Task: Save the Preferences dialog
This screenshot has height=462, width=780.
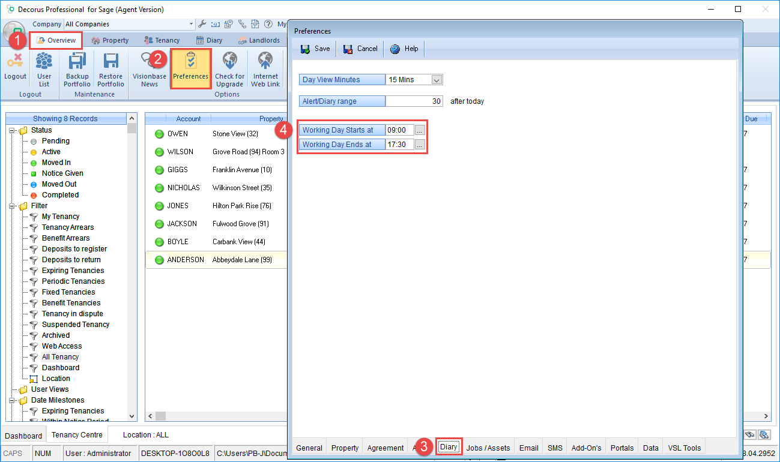Action: click(315, 49)
